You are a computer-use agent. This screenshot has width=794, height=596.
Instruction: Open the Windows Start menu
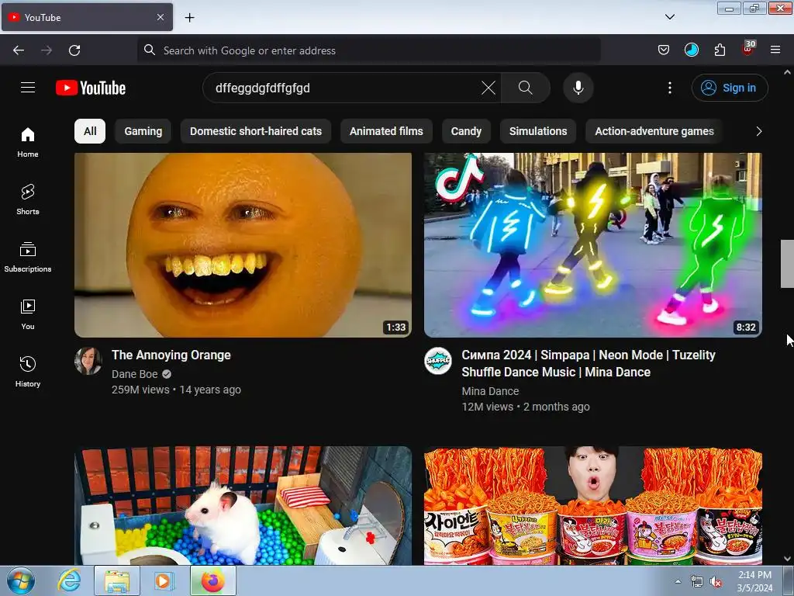[21, 580]
